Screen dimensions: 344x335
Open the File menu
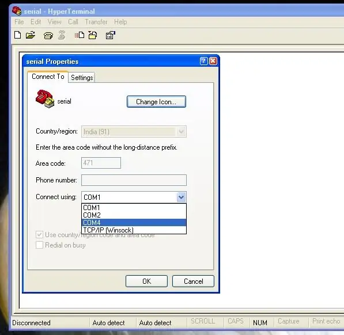click(19, 22)
